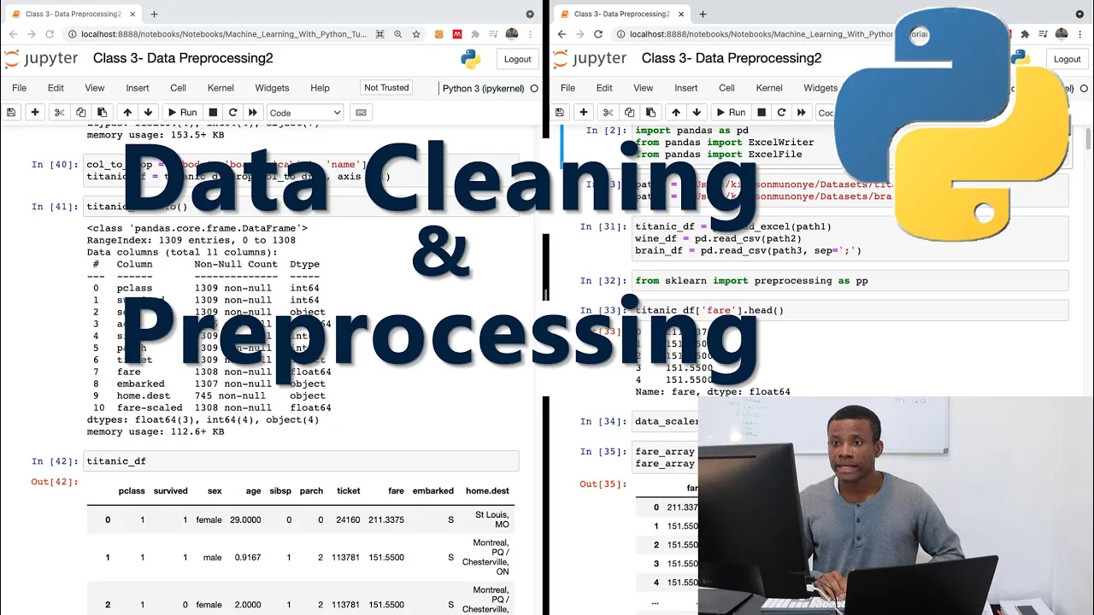Select the In [42] titanic_df code cell
Viewport: 1094px width, 615px height.
[301, 461]
